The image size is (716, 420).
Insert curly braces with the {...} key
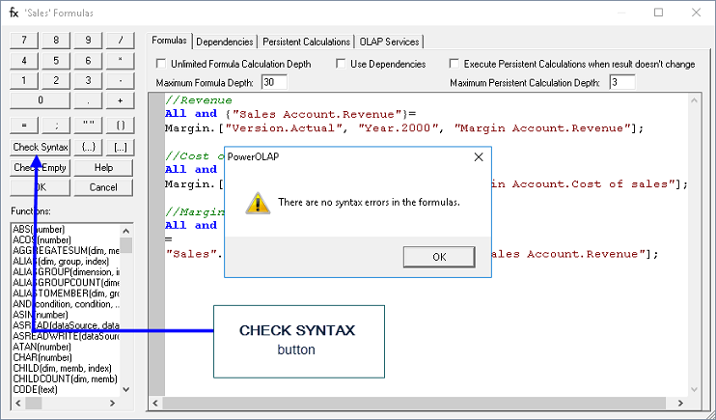pos(88,147)
